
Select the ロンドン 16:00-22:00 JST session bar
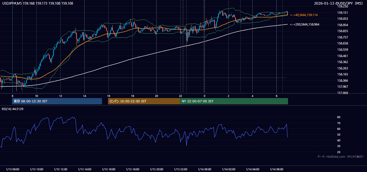144,101
